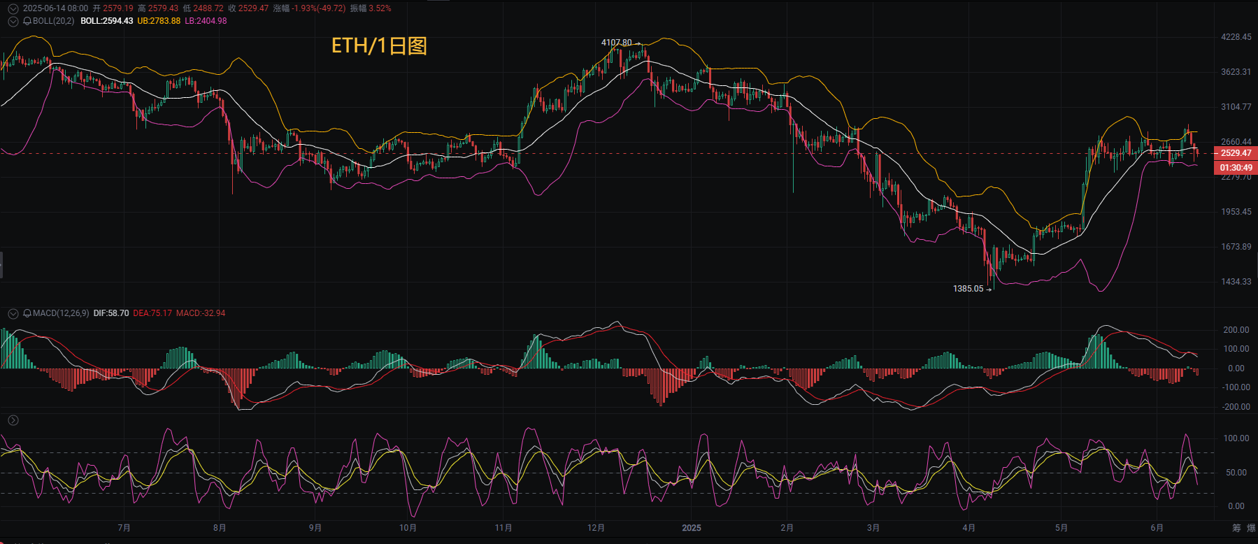
Task: Click the 1434.33 price axis label
Action: tap(1236, 282)
